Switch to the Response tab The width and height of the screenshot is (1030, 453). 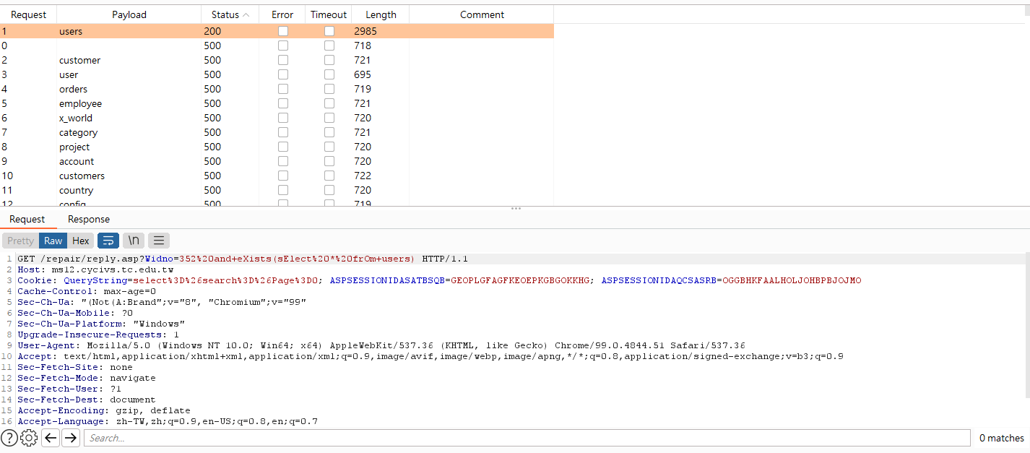(x=89, y=219)
